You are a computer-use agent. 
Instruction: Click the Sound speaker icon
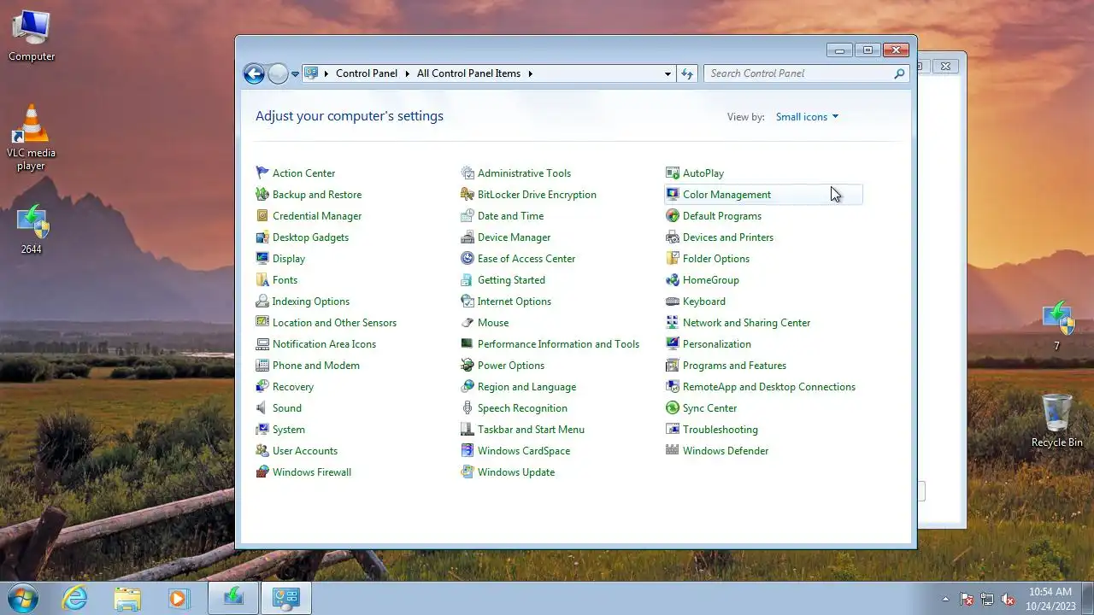click(x=262, y=407)
